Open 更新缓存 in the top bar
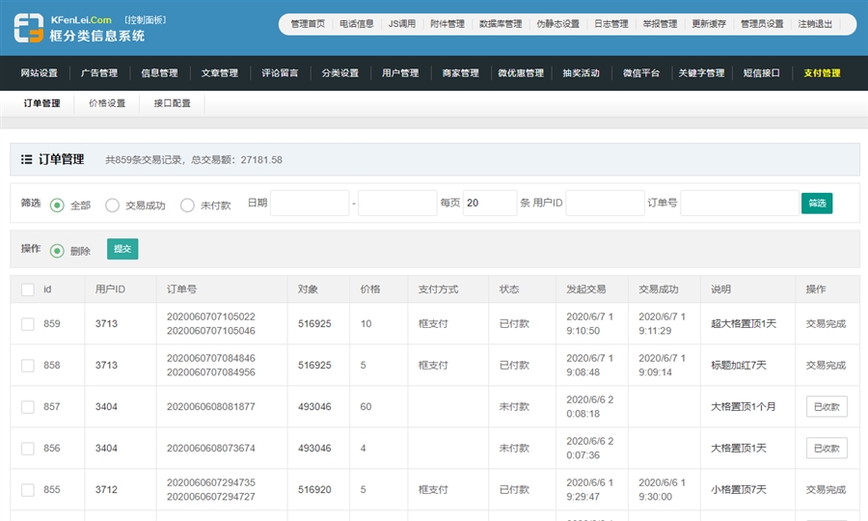The image size is (868, 521). 709,24
